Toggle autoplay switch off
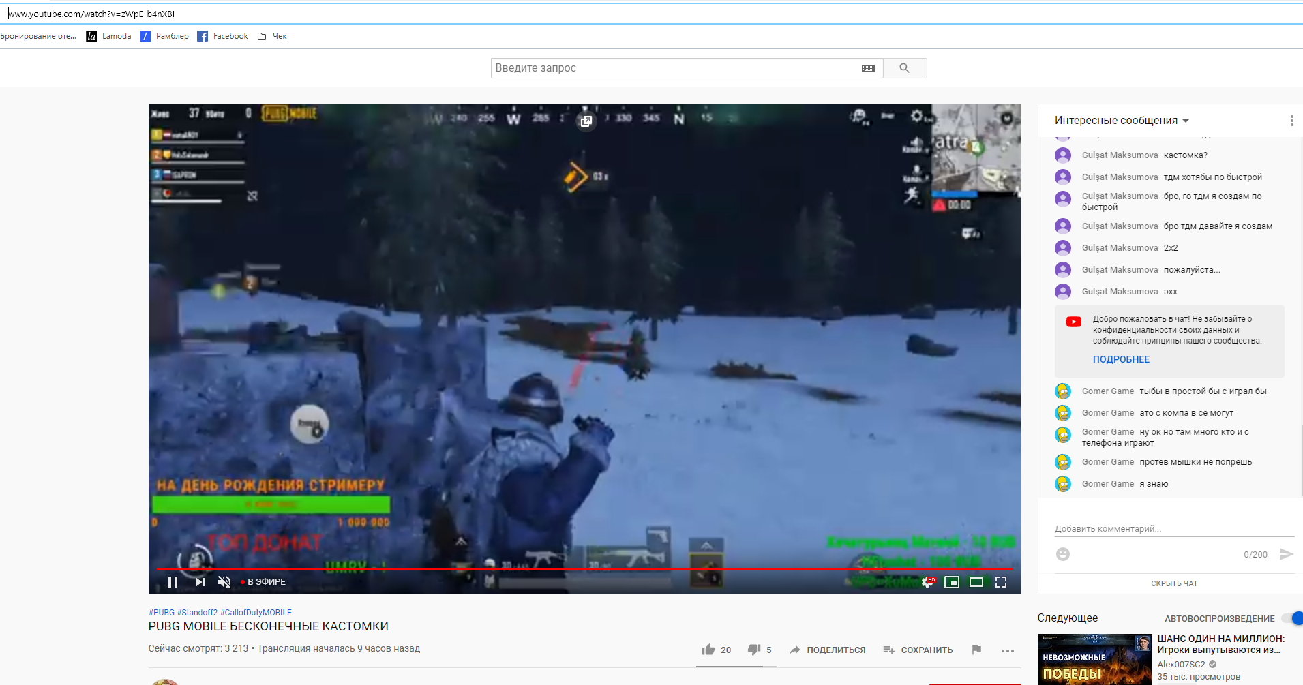Image resolution: width=1303 pixels, height=685 pixels. tap(1291, 618)
